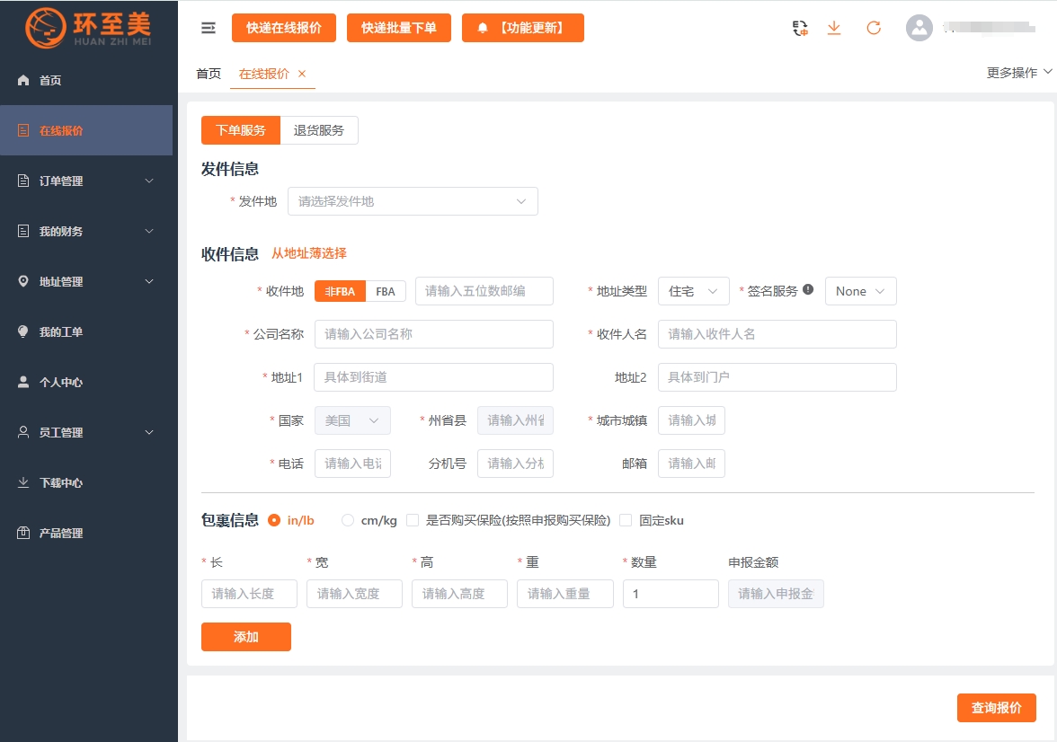Click the 查询报价 button
The image size is (1057, 742).
[x=996, y=708]
